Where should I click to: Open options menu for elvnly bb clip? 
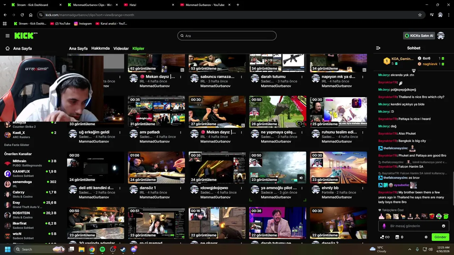pyautogui.click(x=363, y=188)
